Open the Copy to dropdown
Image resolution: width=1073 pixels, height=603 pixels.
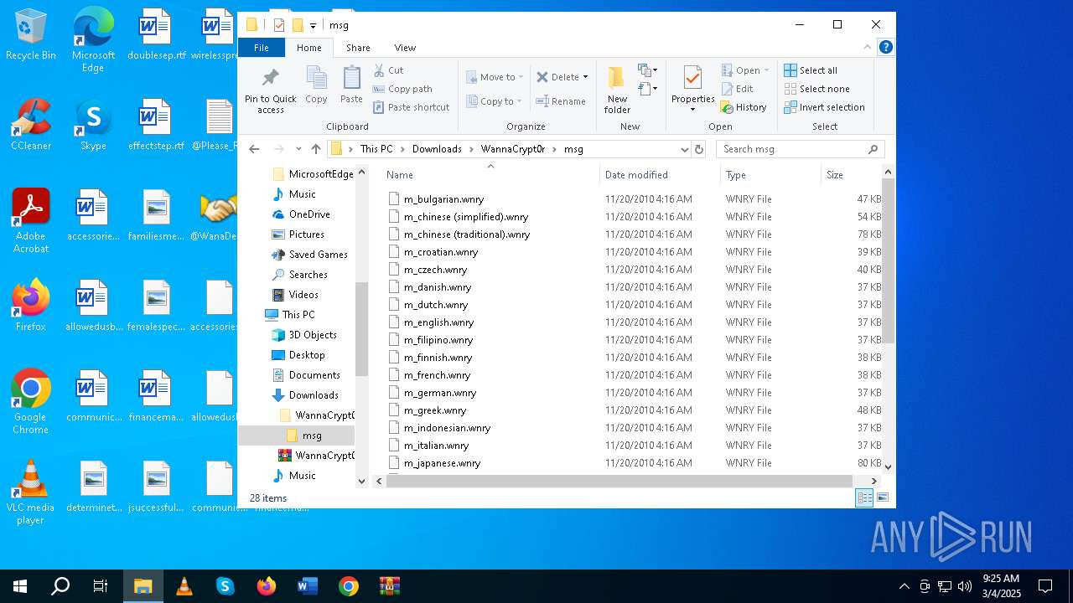495,101
